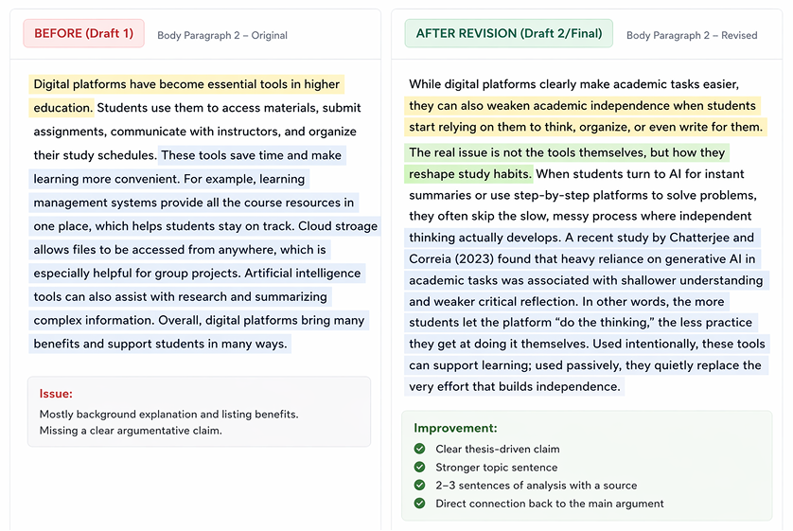Click the green-highlighted "The real issue" sentence
The height and width of the screenshot is (531, 793).
[566, 152]
